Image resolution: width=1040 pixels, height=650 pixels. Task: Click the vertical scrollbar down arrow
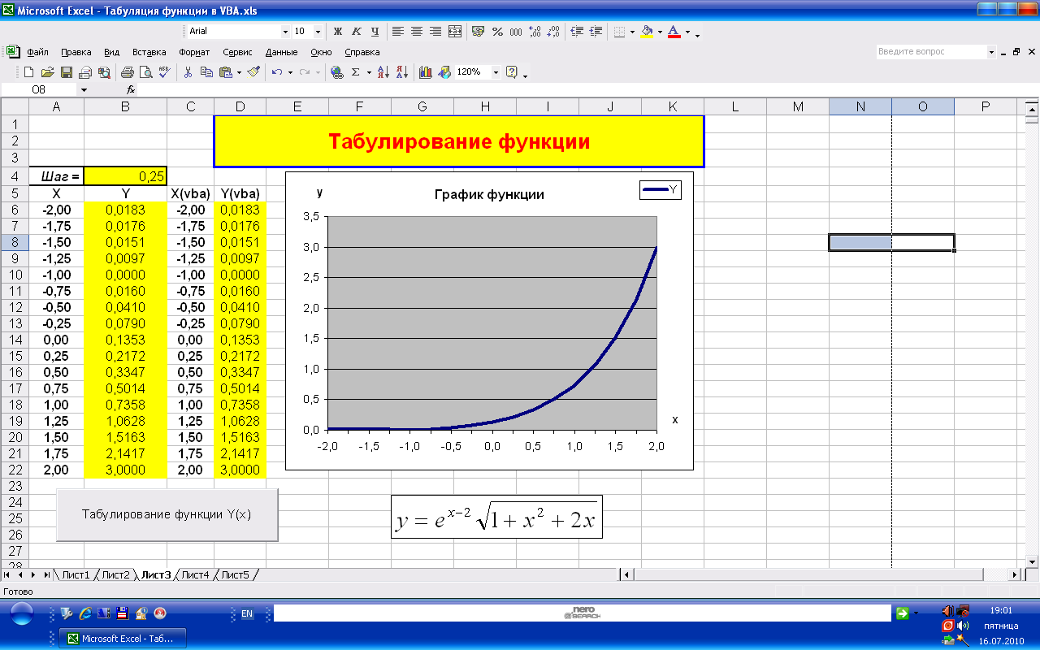1033,561
